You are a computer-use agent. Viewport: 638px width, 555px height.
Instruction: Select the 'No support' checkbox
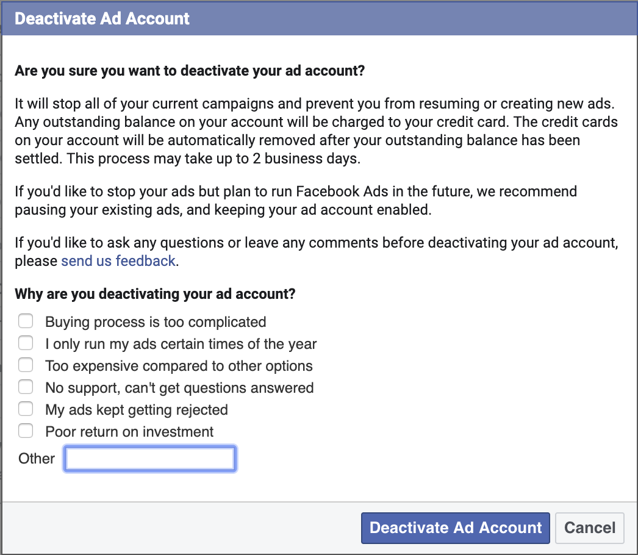[x=26, y=387]
